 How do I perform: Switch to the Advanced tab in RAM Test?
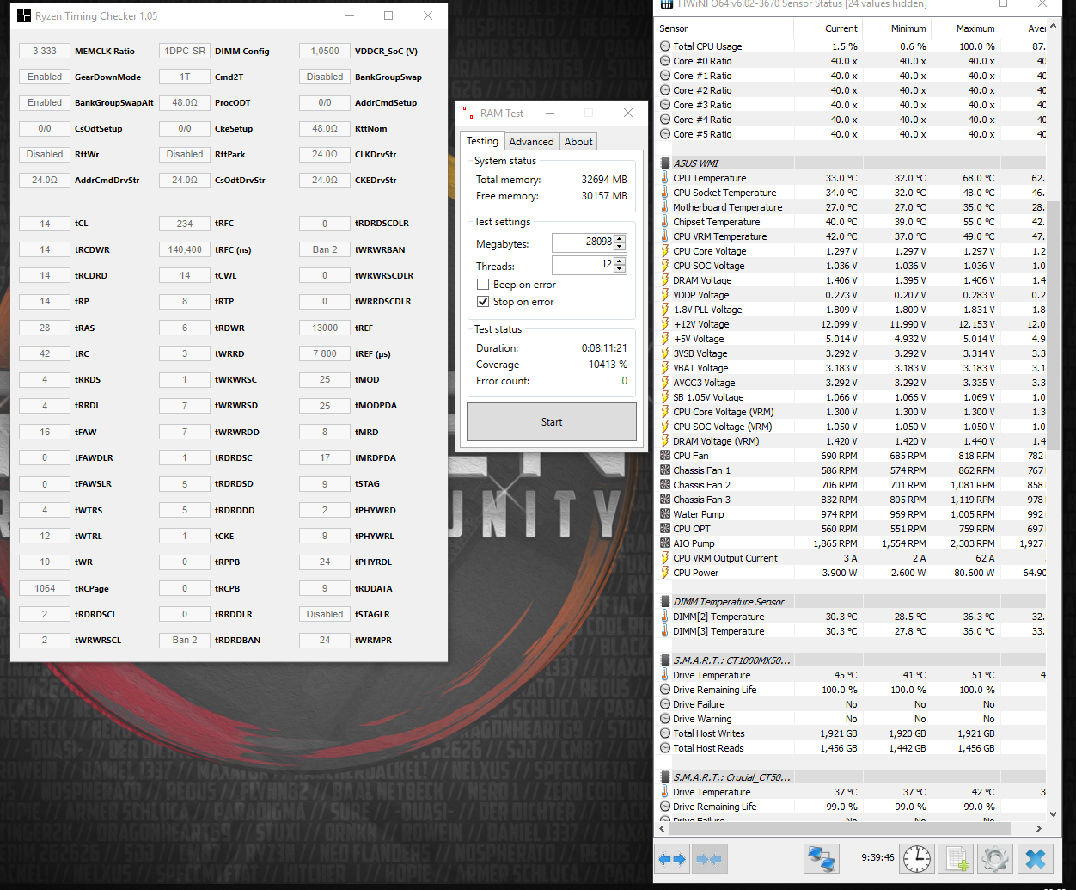pos(531,142)
